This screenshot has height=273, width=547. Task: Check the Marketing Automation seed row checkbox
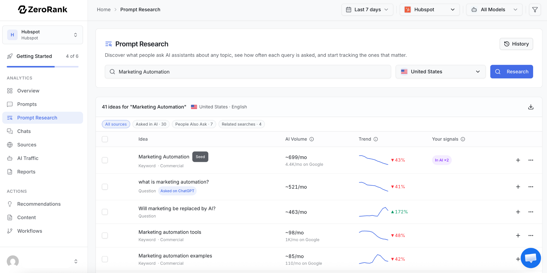(105, 160)
